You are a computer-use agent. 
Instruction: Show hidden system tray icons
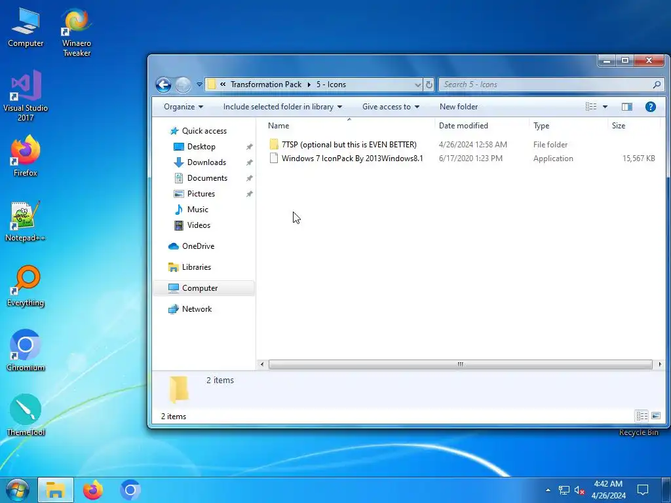(548, 490)
